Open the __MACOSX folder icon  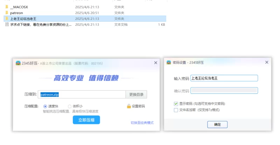click(7, 7)
